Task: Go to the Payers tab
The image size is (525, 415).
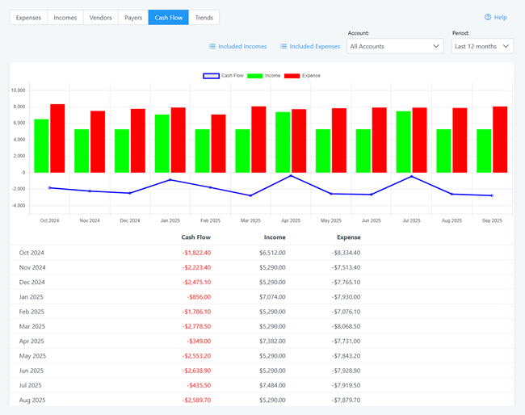Action: pyautogui.click(x=133, y=18)
